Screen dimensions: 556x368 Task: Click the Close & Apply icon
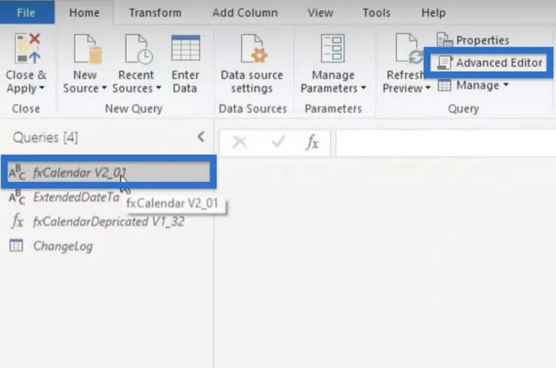pos(28,48)
